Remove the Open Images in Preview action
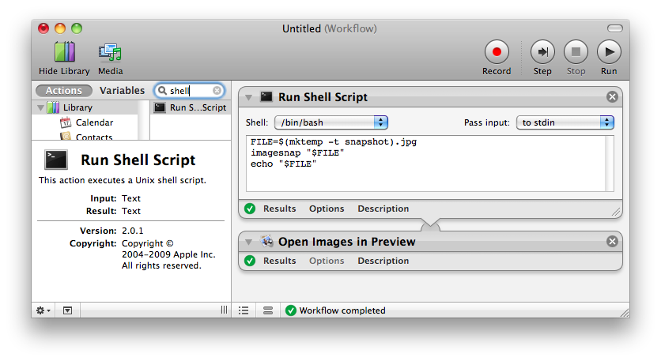The width and height of the screenshot is (661, 361). point(612,242)
